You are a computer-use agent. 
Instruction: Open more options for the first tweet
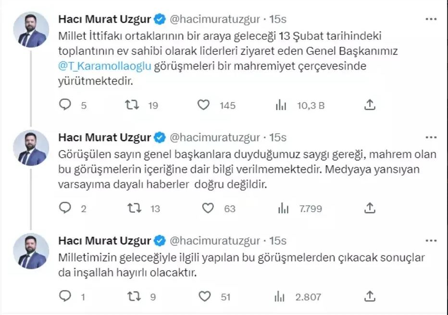[x=431, y=19]
